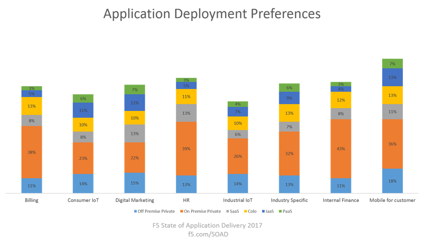Image resolution: width=424 pixels, height=243 pixels.
Task: Select the Consumer IoT axis label
Action: [x=83, y=200]
